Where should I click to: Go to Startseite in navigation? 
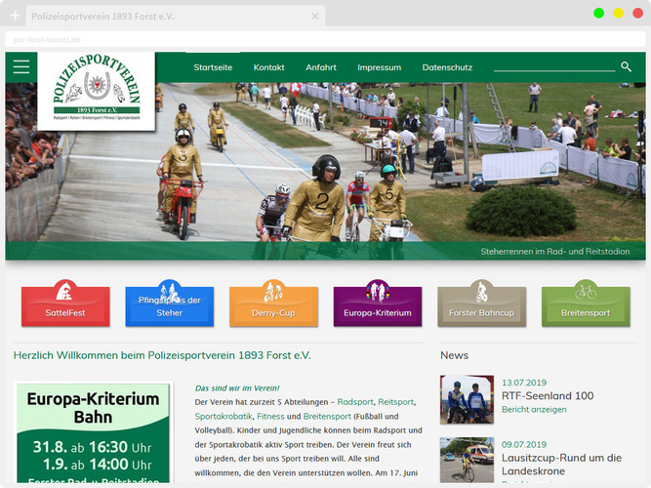click(x=213, y=67)
